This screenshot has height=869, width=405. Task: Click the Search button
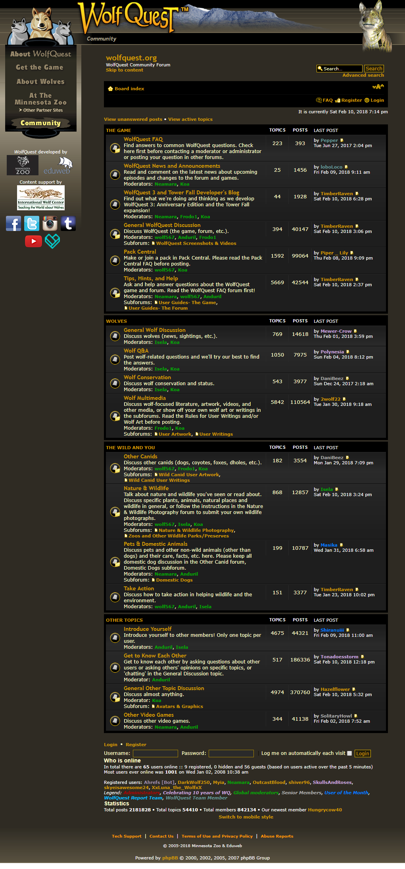[374, 68]
